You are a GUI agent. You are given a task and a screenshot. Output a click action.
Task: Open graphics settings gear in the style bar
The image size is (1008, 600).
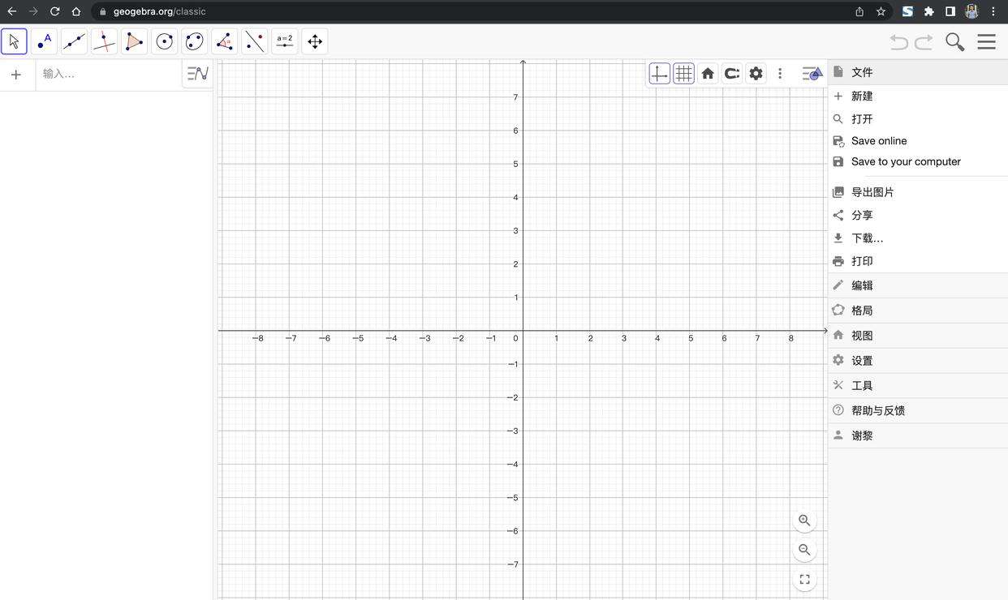[756, 74]
